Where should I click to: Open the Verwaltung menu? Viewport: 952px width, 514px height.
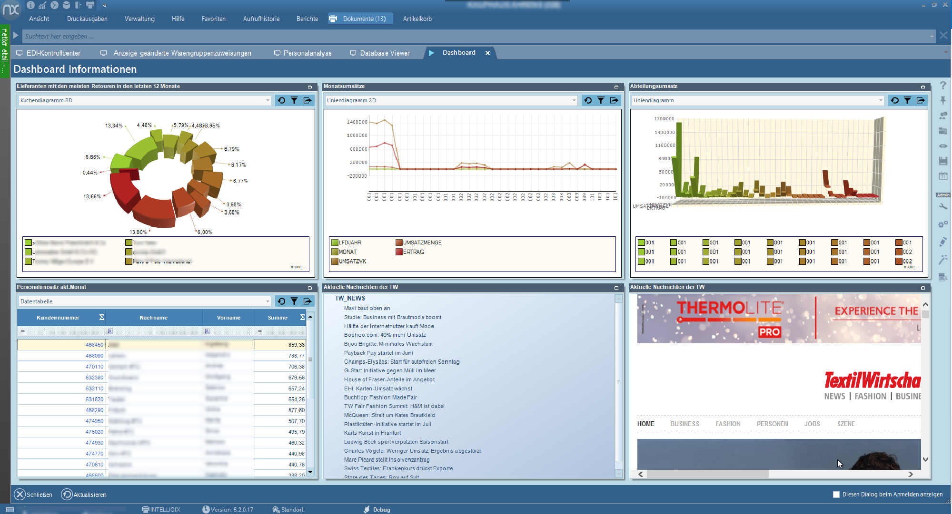point(139,19)
